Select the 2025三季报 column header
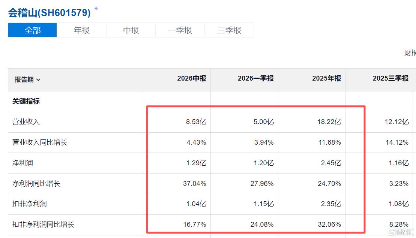 pyautogui.click(x=390, y=78)
